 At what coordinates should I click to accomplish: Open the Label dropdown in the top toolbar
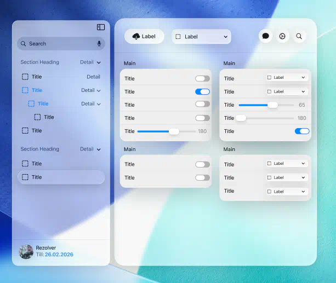(x=201, y=37)
